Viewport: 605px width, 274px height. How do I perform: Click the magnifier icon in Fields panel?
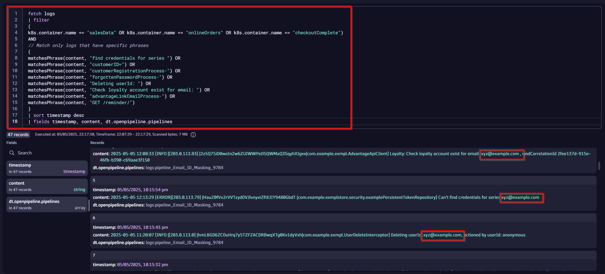tap(12, 153)
